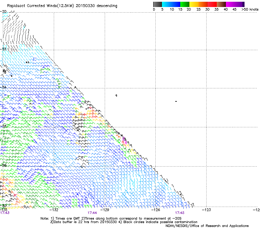Choose the magenta 40-45 knots legend color
The image size is (260, 228).
pyautogui.click(x=230, y=4)
